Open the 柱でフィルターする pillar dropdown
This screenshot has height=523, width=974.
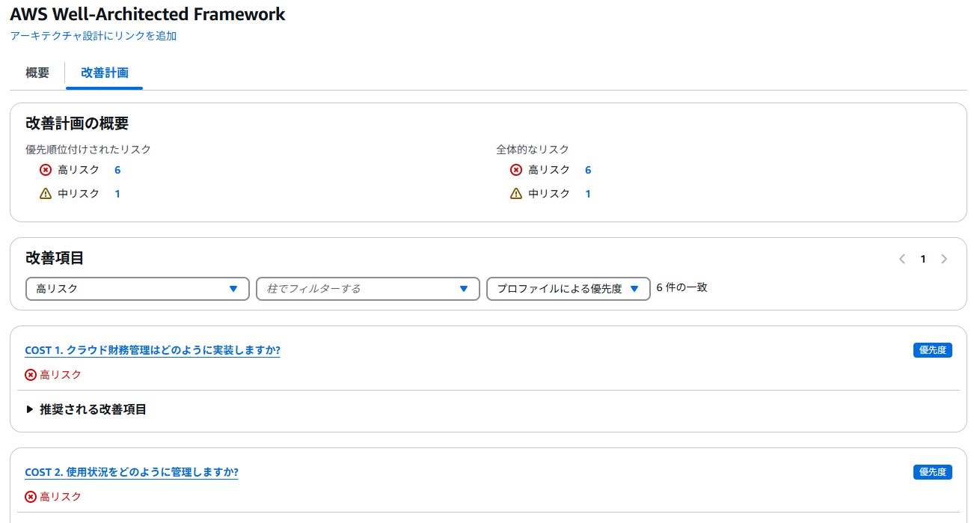coord(367,289)
